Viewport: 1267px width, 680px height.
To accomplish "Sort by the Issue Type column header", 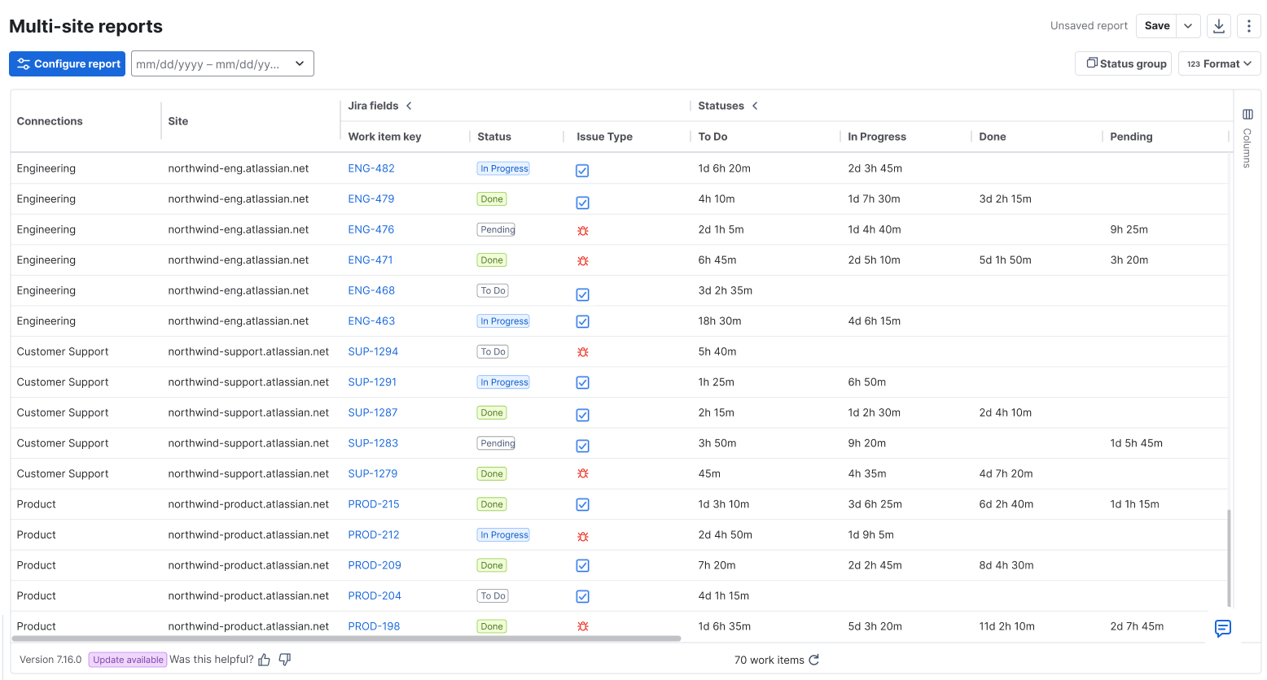I will click(x=604, y=137).
